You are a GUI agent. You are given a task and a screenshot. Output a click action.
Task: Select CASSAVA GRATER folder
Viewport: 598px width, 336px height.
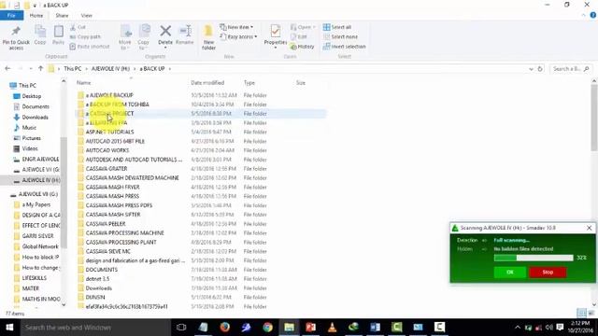[107, 168]
